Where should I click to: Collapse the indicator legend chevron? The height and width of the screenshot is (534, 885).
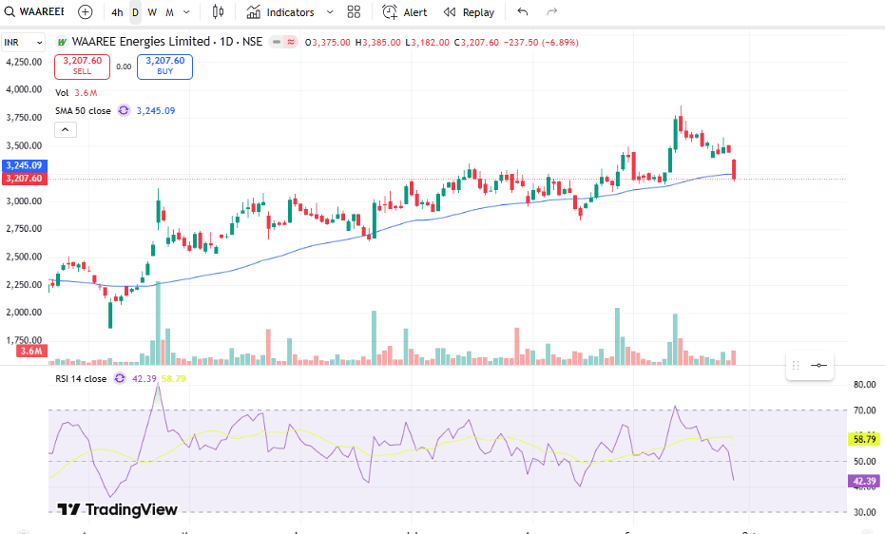click(66, 129)
